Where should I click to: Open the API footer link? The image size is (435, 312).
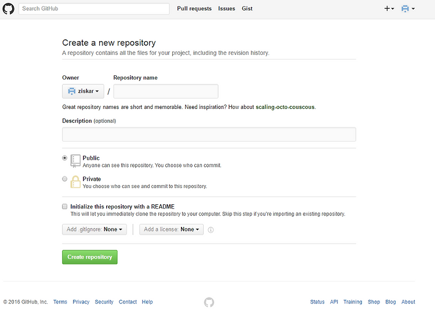[x=334, y=302]
